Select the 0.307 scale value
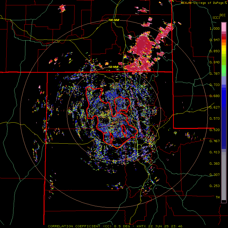This screenshot has height=228, width=228. click(x=215, y=175)
